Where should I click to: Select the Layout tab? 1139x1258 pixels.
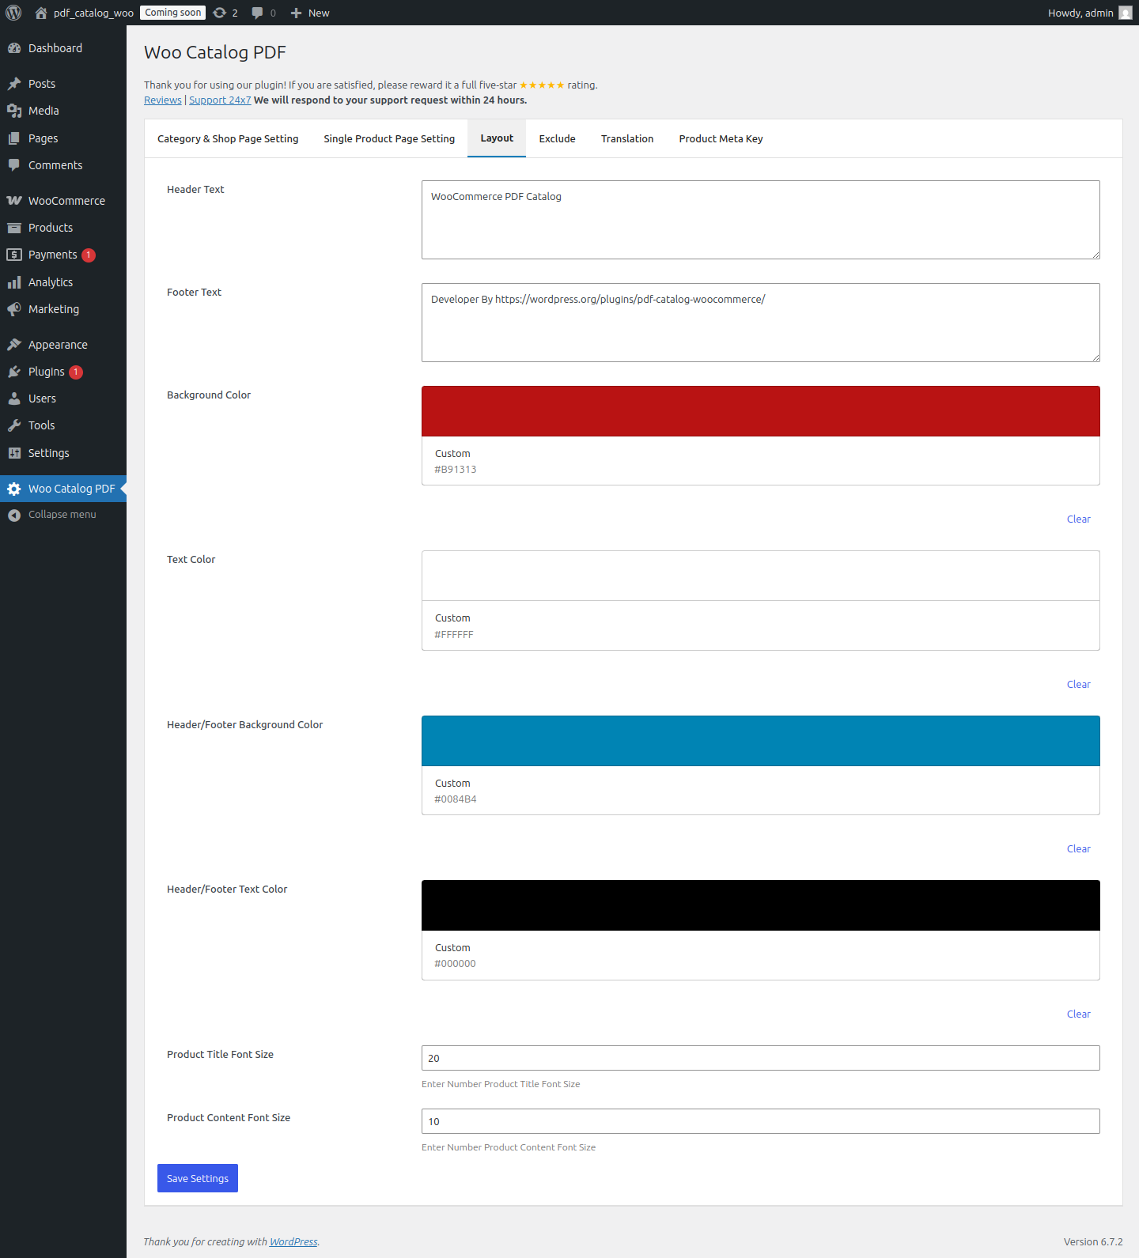tap(497, 138)
